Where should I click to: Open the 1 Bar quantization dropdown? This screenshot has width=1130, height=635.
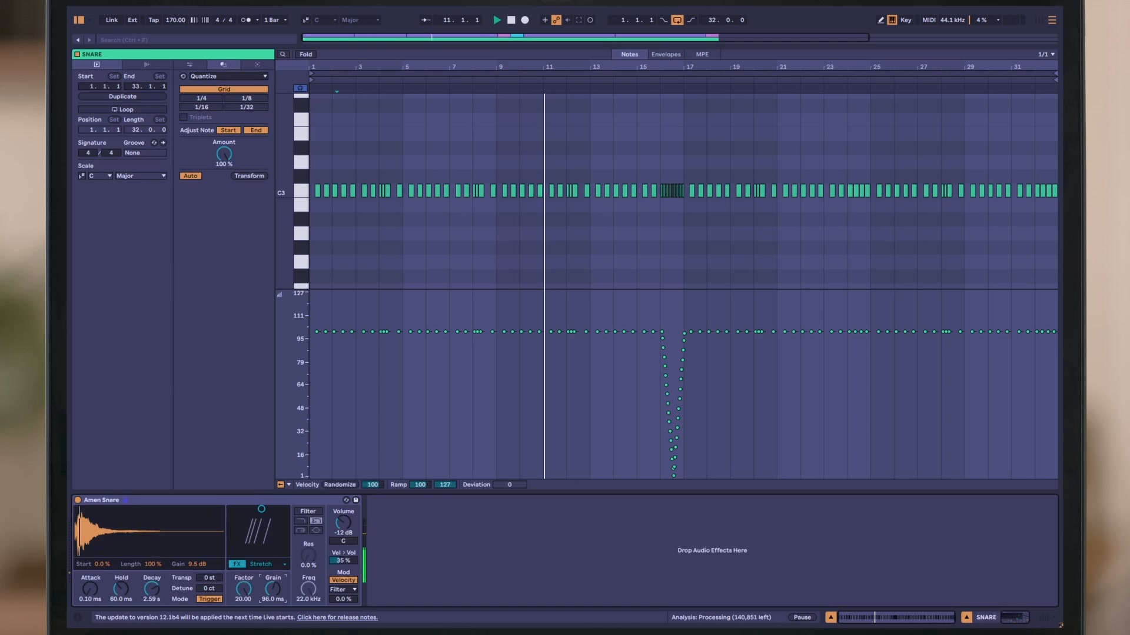[275, 20]
